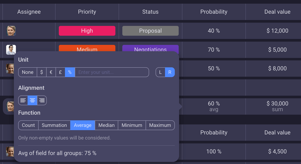Select the percent sign unit
This screenshot has width=301, height=164.
[x=70, y=72]
